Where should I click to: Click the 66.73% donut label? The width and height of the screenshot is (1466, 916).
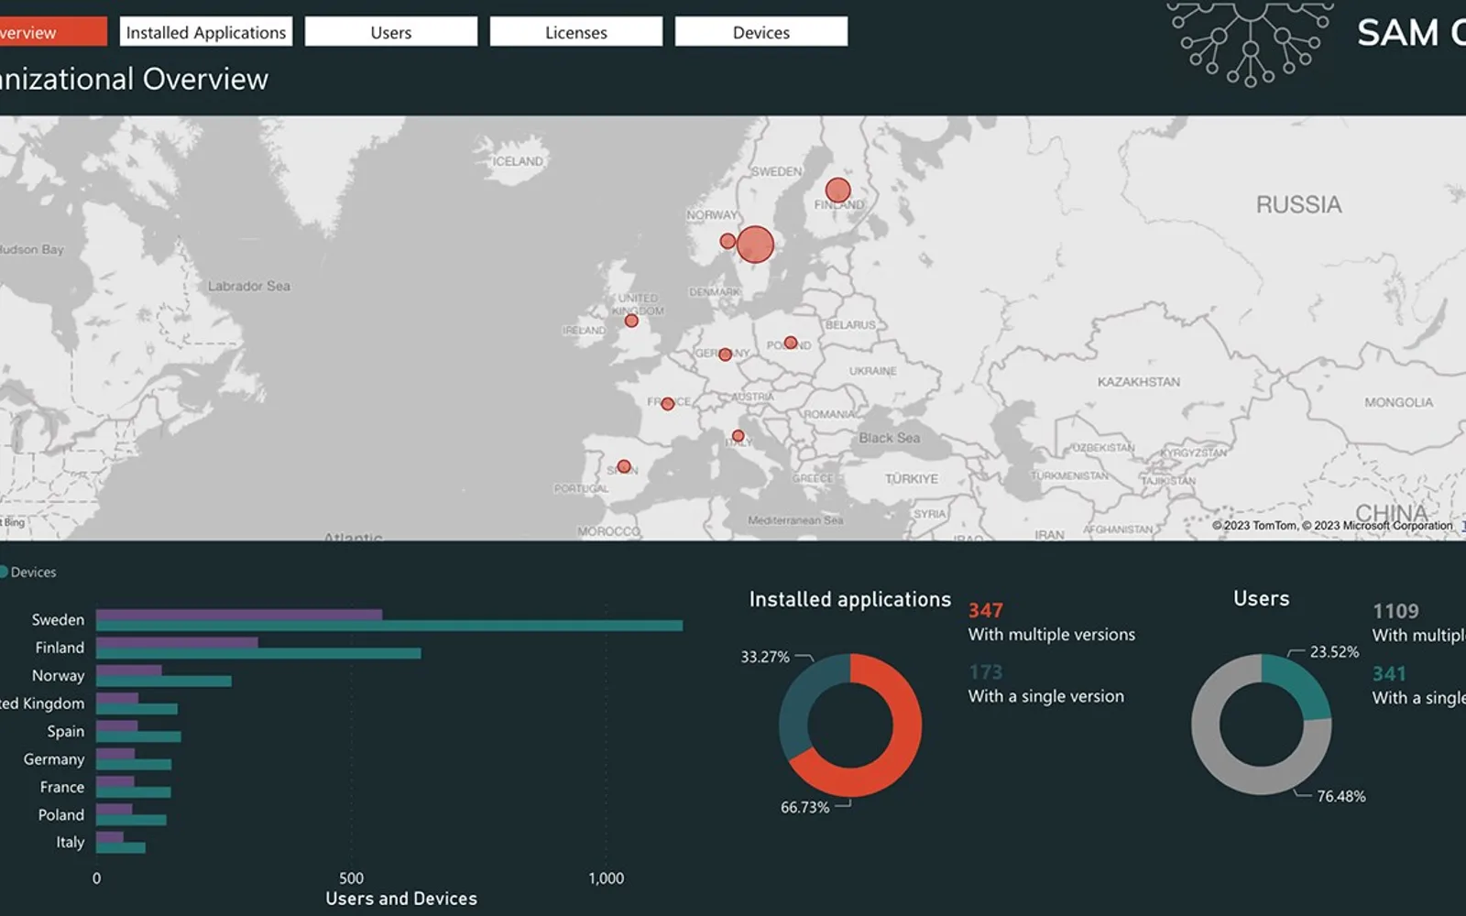click(804, 807)
